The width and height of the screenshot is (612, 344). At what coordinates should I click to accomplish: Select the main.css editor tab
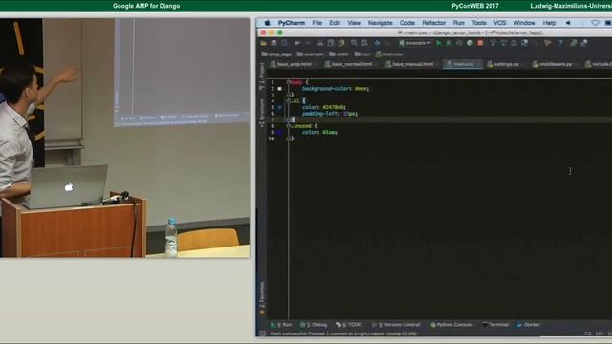pyautogui.click(x=463, y=64)
